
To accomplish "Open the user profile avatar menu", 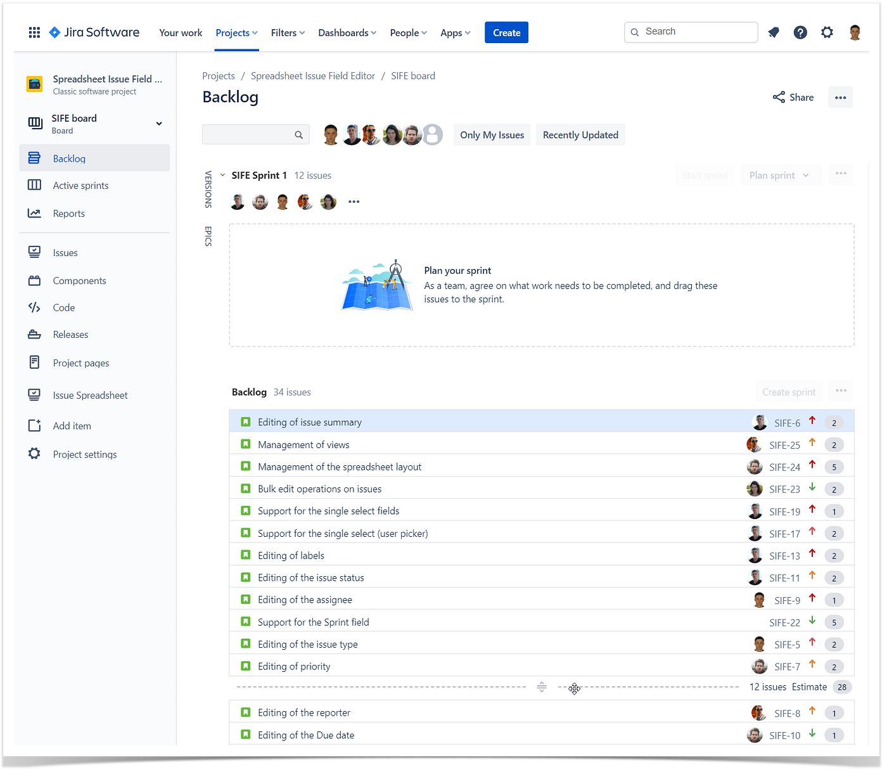I will tap(855, 32).
